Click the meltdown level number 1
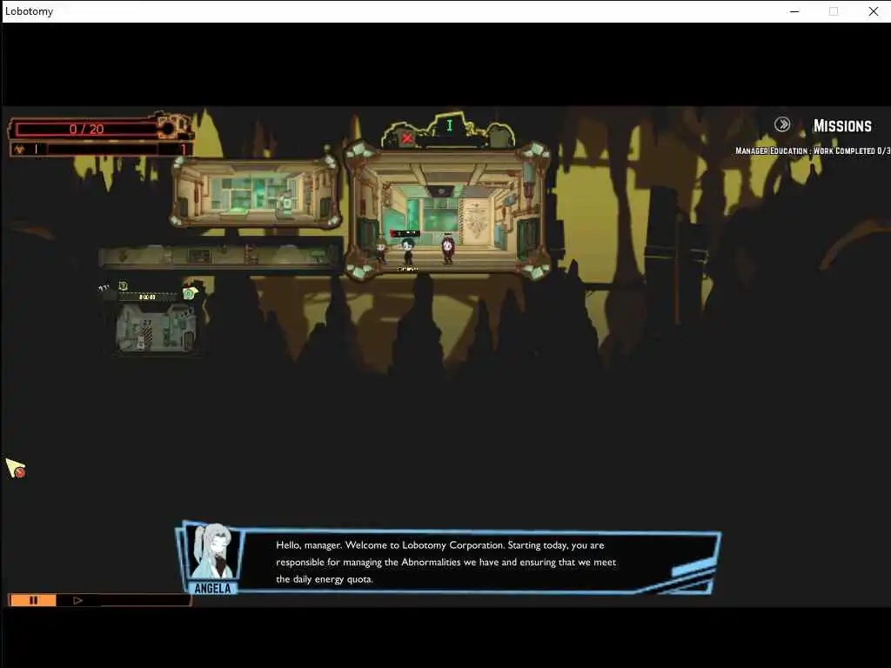The height and width of the screenshot is (668, 891). 183,150
